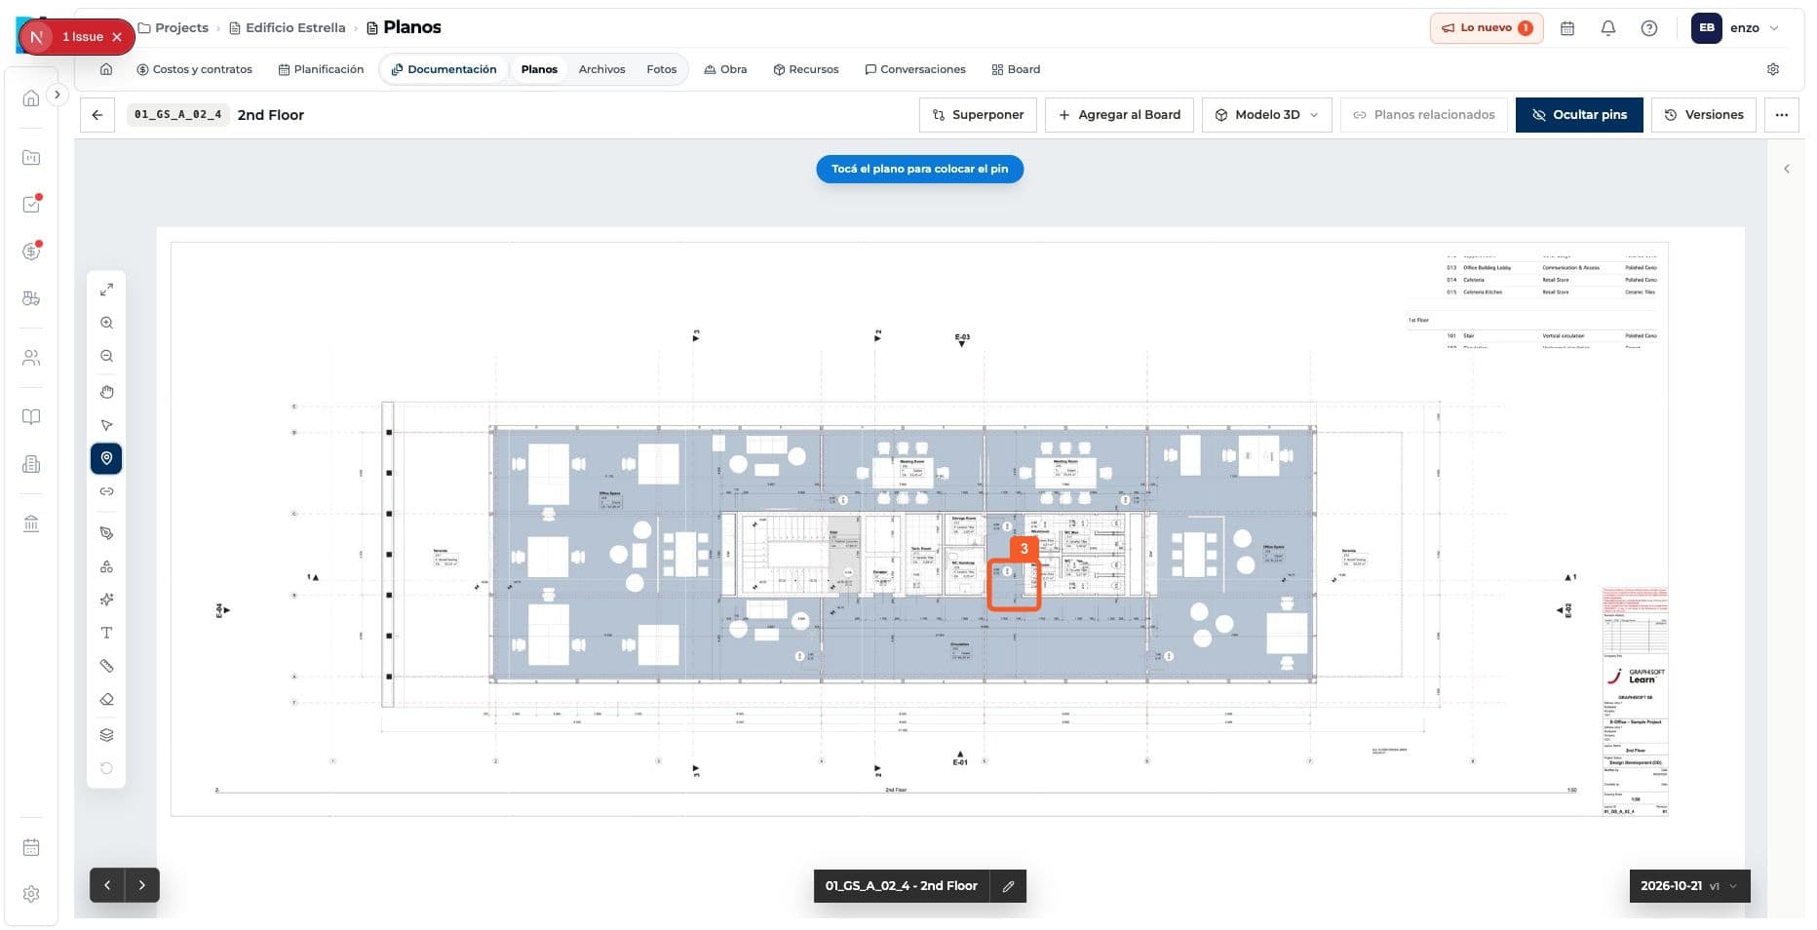Go to previous sheet arrow
Viewport: 1817px width, 930px height.
107,885
